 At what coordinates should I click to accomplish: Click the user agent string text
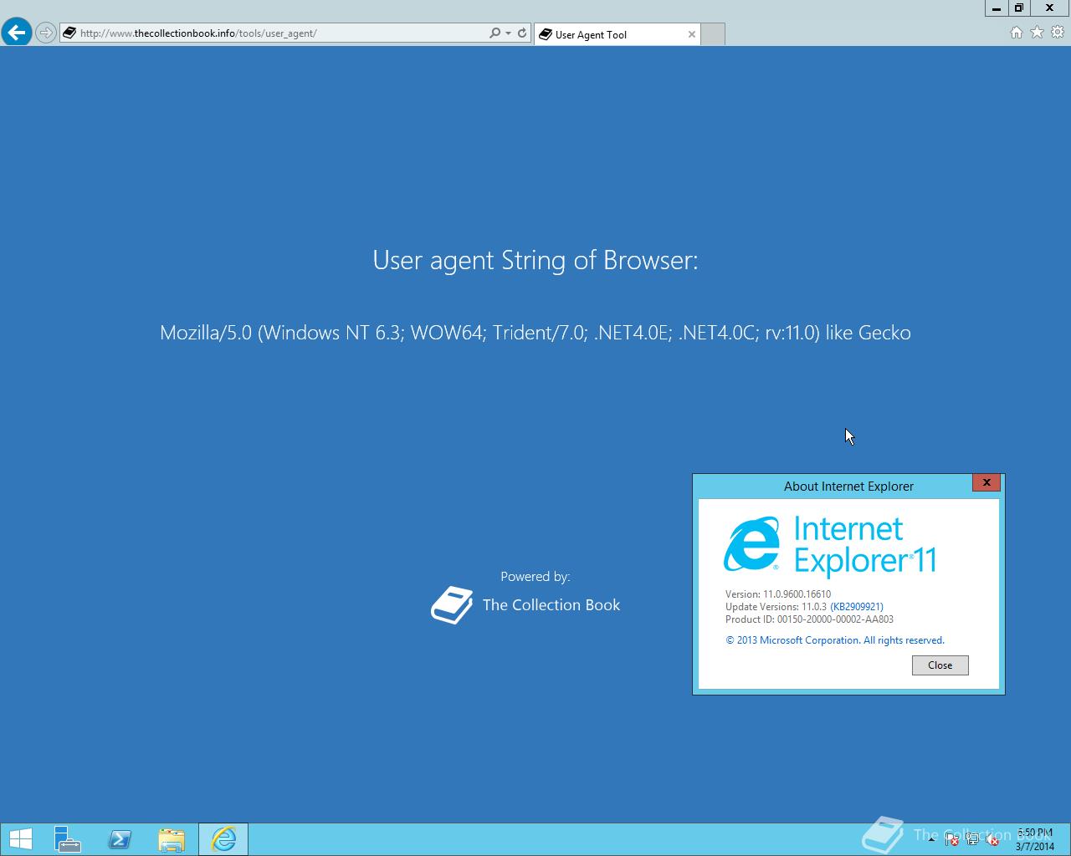(x=535, y=333)
